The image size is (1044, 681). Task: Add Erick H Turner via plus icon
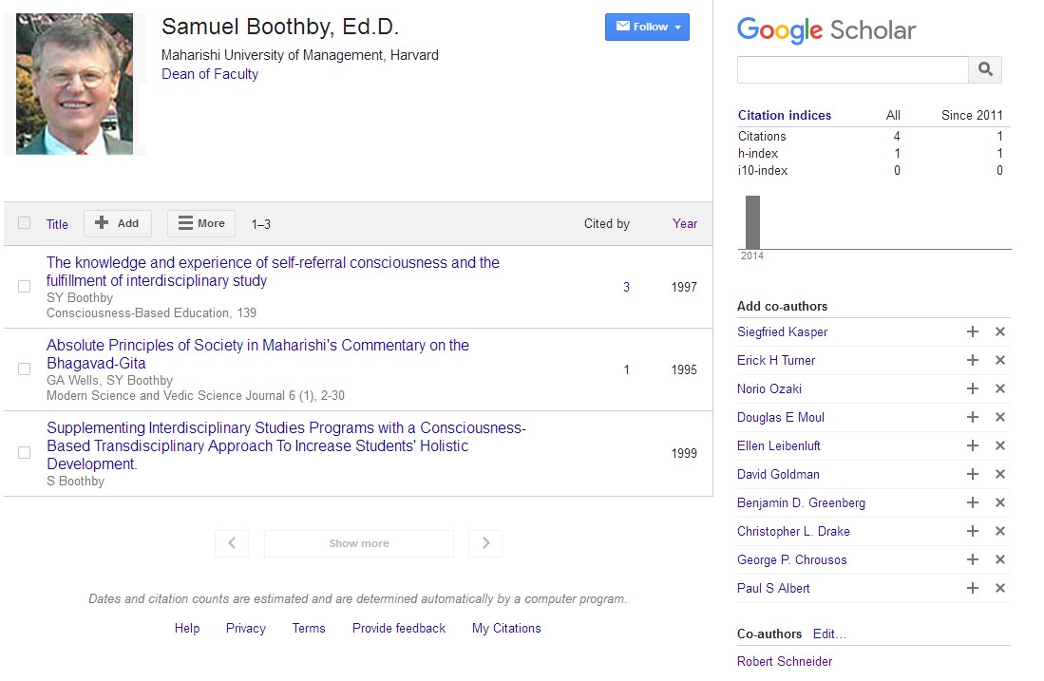972,360
